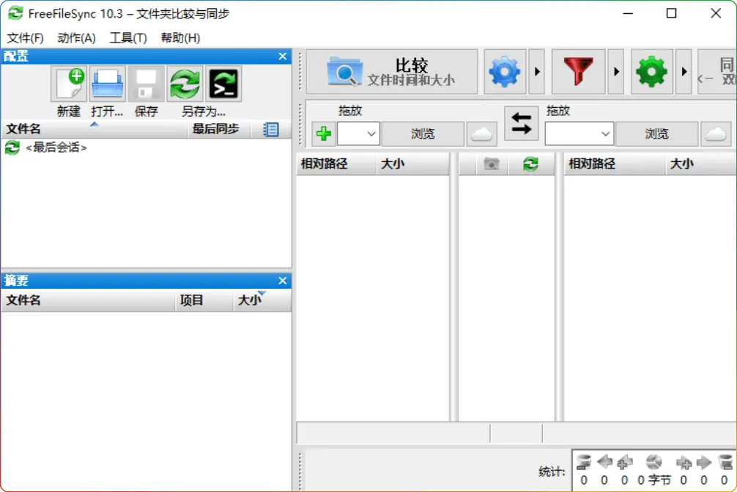
Task: Toggle the sync action icon in middle column header
Action: [x=530, y=164]
